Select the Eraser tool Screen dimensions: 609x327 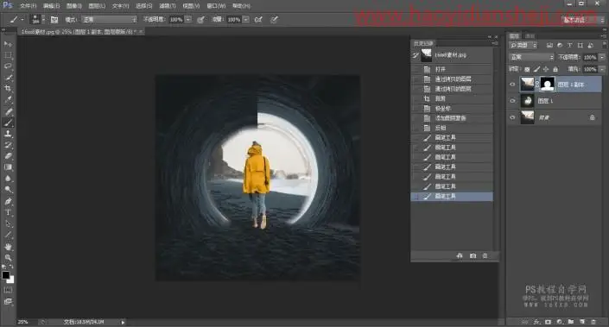coord(8,156)
